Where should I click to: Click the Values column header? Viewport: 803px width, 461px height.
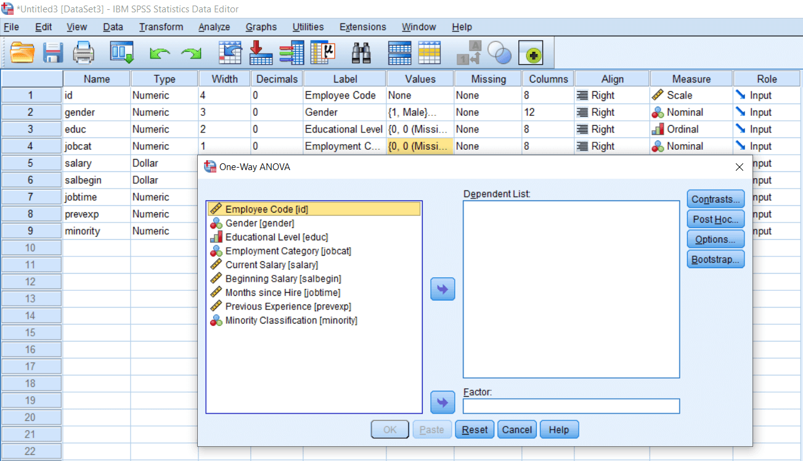[420, 79]
